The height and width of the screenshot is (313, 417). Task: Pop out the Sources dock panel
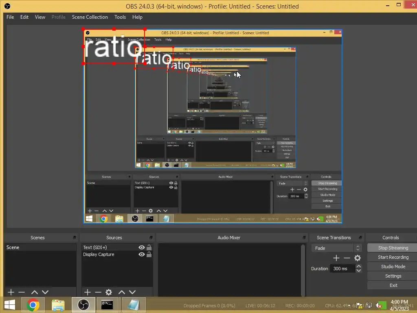pos(151,238)
